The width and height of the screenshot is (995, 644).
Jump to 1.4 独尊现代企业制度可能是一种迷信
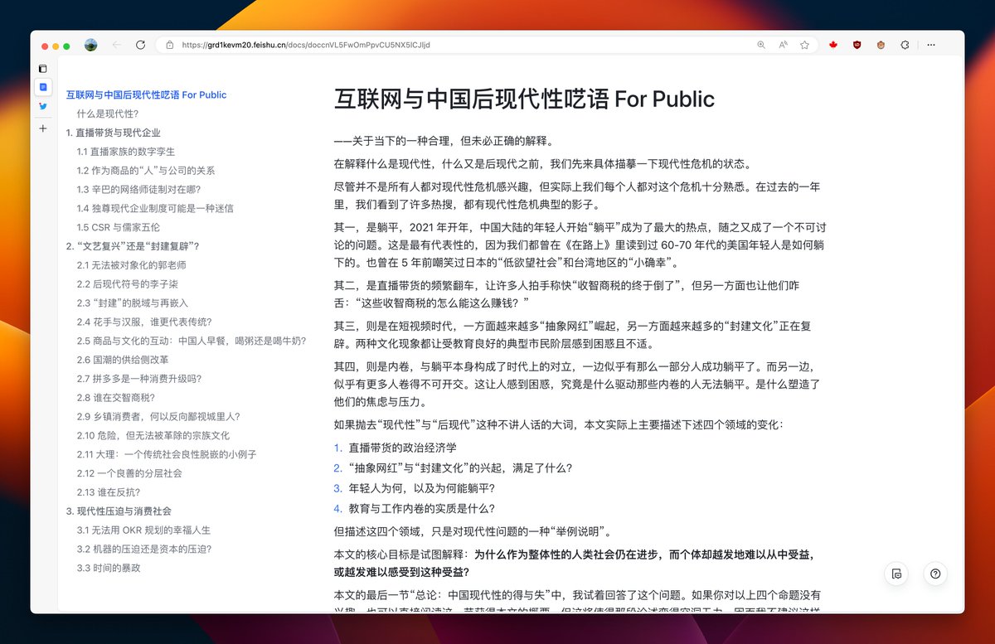point(155,208)
